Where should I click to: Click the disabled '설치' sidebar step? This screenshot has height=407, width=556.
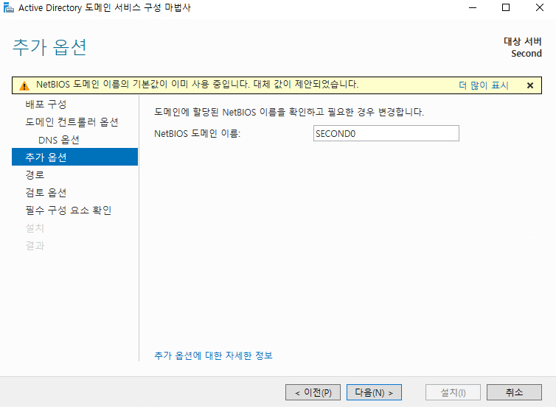point(35,228)
